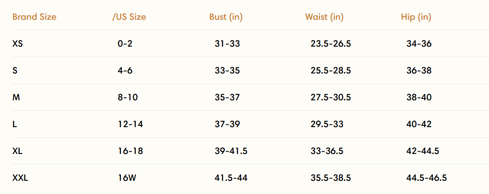This screenshot has width=489, height=194.
Task: Click the 44.5-46.5 hip measurement cell
Action: [426, 178]
